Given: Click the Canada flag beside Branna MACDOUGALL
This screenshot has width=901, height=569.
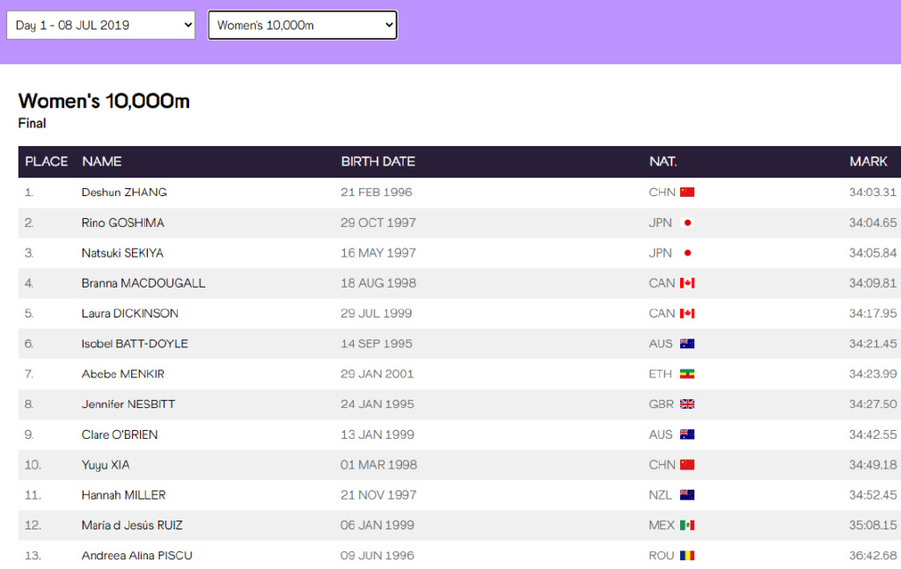Looking at the screenshot, I should [687, 283].
